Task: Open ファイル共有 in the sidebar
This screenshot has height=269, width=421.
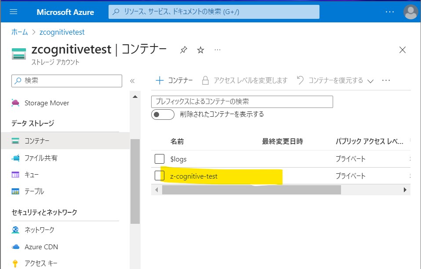Action: [41, 158]
